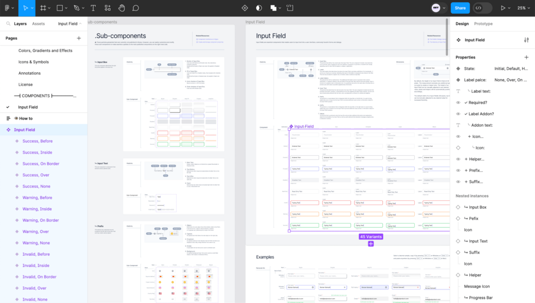The image size is (535, 303).
Task: Toggle eye icon for Required? property
Action: [x=458, y=103]
